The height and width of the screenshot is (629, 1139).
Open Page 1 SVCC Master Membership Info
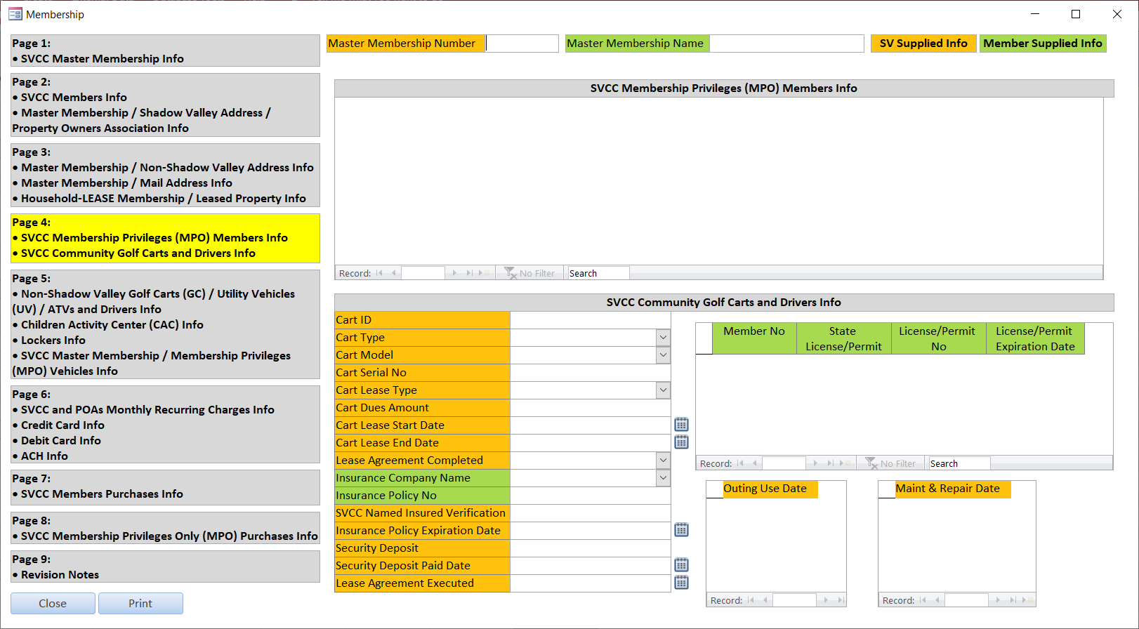click(165, 51)
